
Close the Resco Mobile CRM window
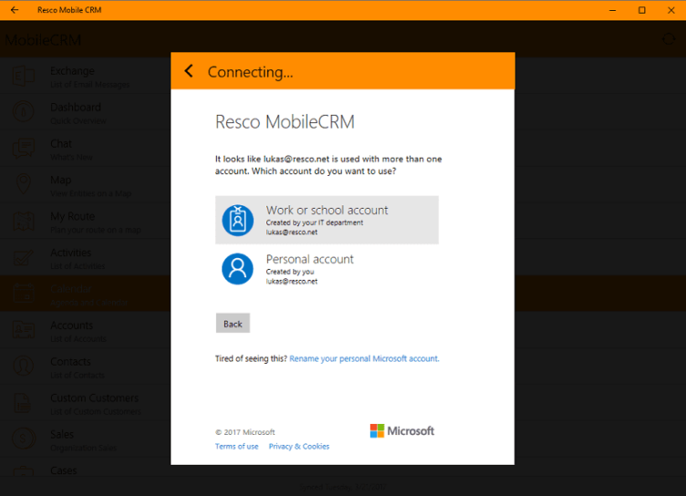click(671, 10)
